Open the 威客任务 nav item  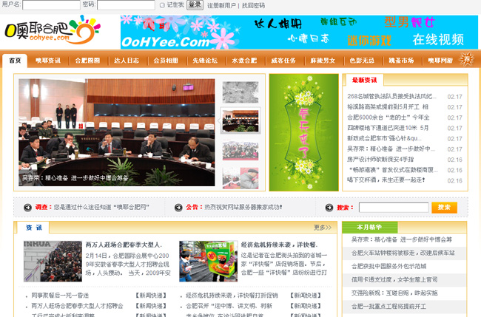tap(283, 61)
